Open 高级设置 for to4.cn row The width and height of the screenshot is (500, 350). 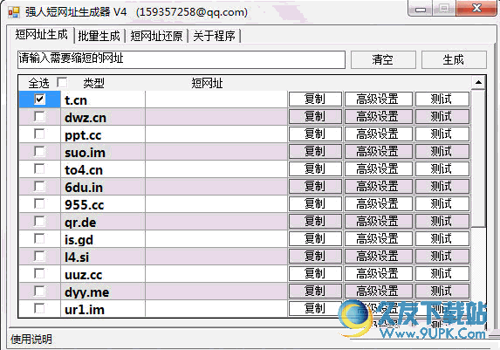tap(378, 168)
